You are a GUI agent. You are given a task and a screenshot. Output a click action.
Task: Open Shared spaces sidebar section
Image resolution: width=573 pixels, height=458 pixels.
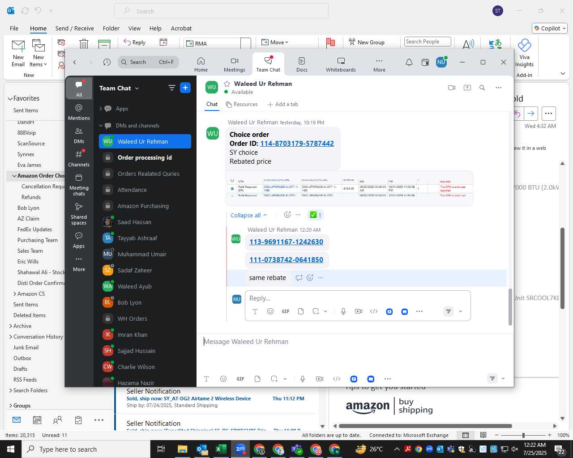pyautogui.click(x=79, y=213)
